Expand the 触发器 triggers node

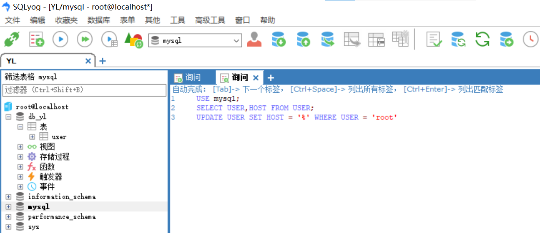20,176
